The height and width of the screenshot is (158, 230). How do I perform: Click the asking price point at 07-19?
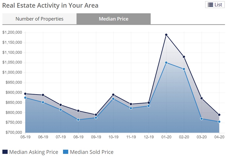pos(61,105)
